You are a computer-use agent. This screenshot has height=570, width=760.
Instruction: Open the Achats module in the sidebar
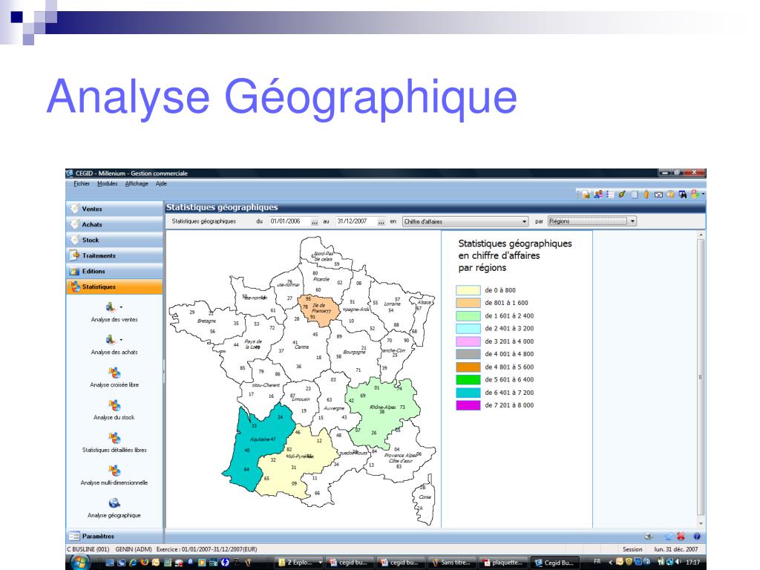[114, 224]
